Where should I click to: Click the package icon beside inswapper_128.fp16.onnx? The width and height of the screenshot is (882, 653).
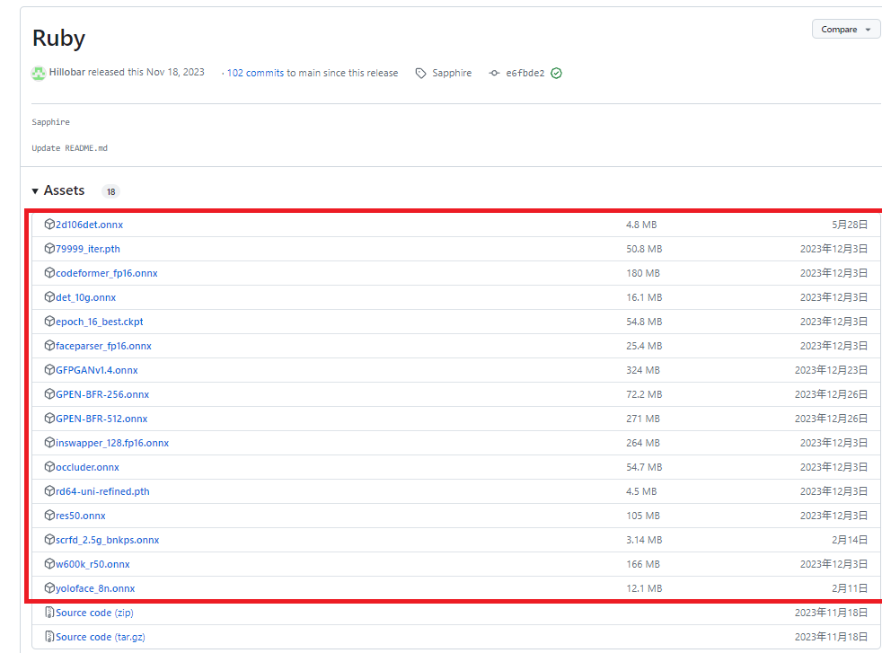[49, 442]
